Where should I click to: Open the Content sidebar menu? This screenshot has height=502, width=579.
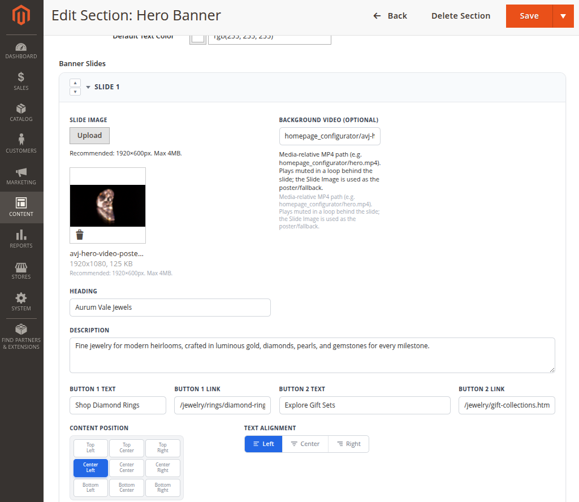(21, 207)
